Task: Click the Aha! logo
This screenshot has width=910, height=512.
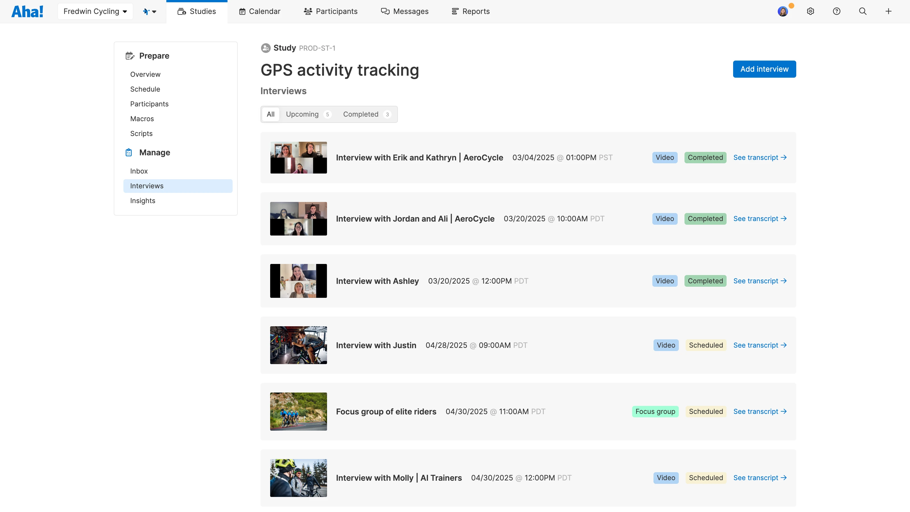Action: 27,11
